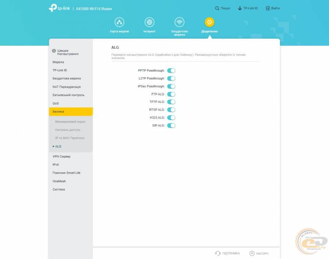Switch off SIP ALG toggle
329x259 pixels.
tap(171, 126)
